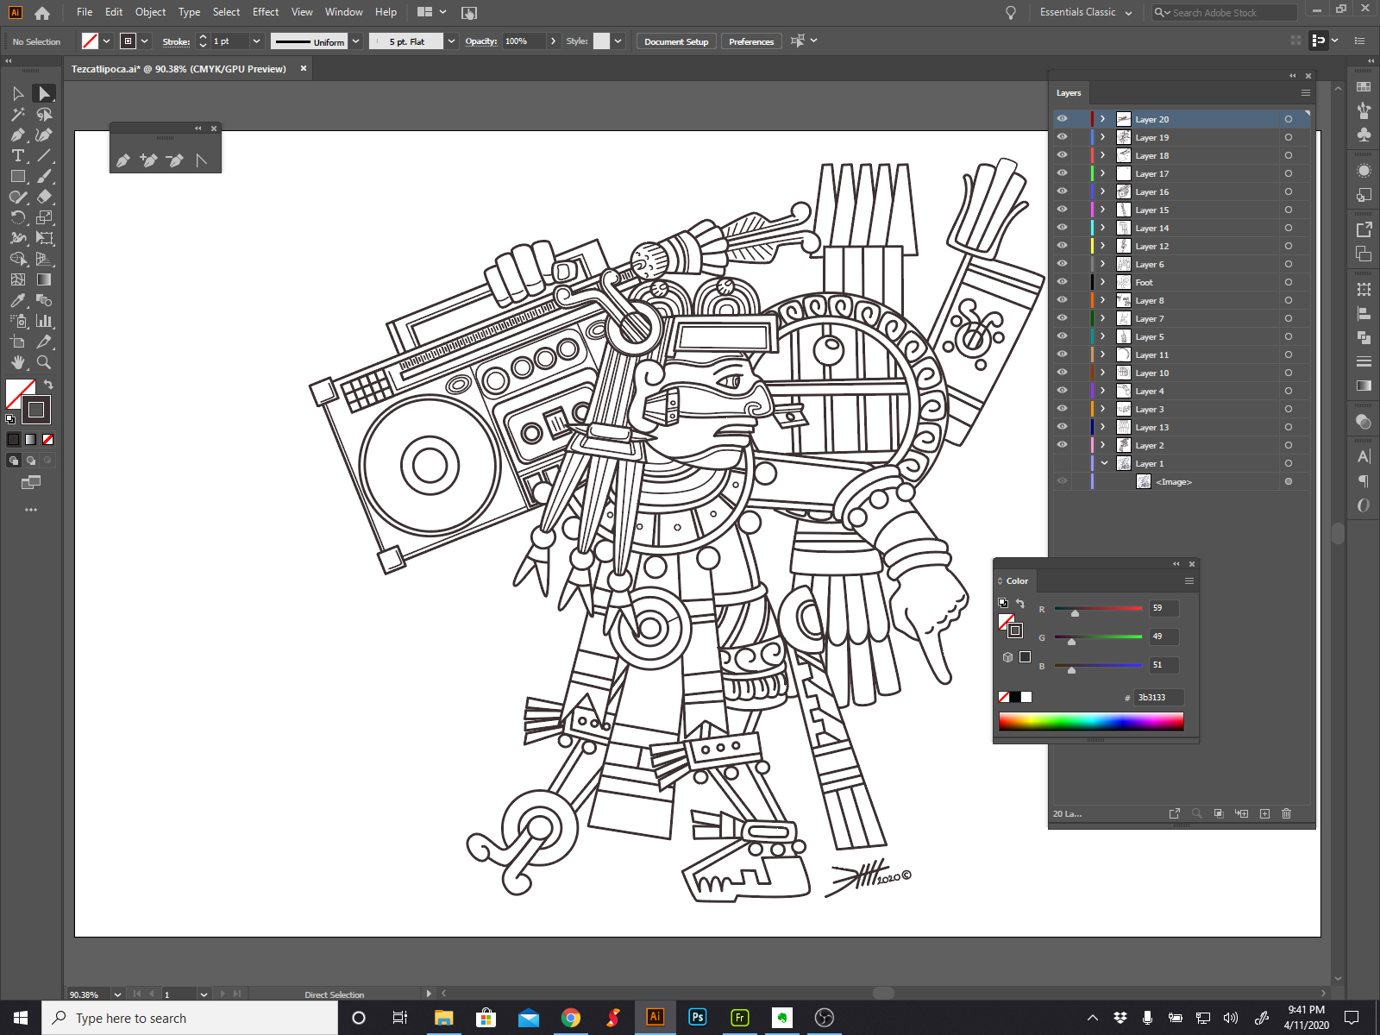Select the Magic Wand tool
This screenshot has height=1035, width=1380.
[17, 115]
